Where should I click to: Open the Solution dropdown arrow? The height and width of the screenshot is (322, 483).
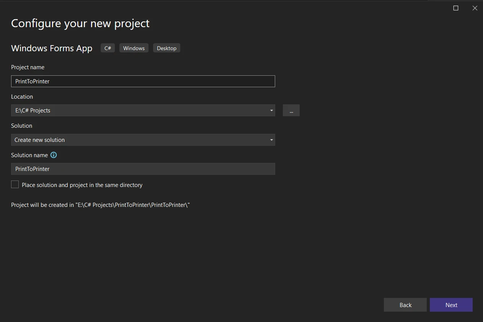tap(271, 140)
